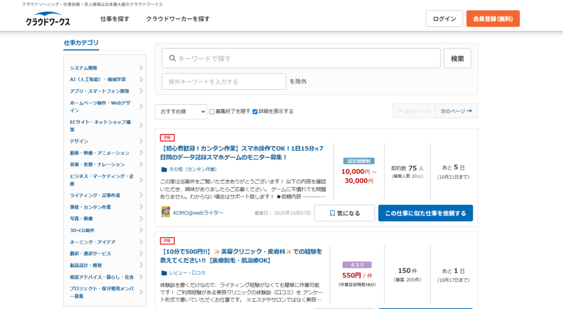Click the ログイン button
The width and height of the screenshot is (563, 309).
444,19
